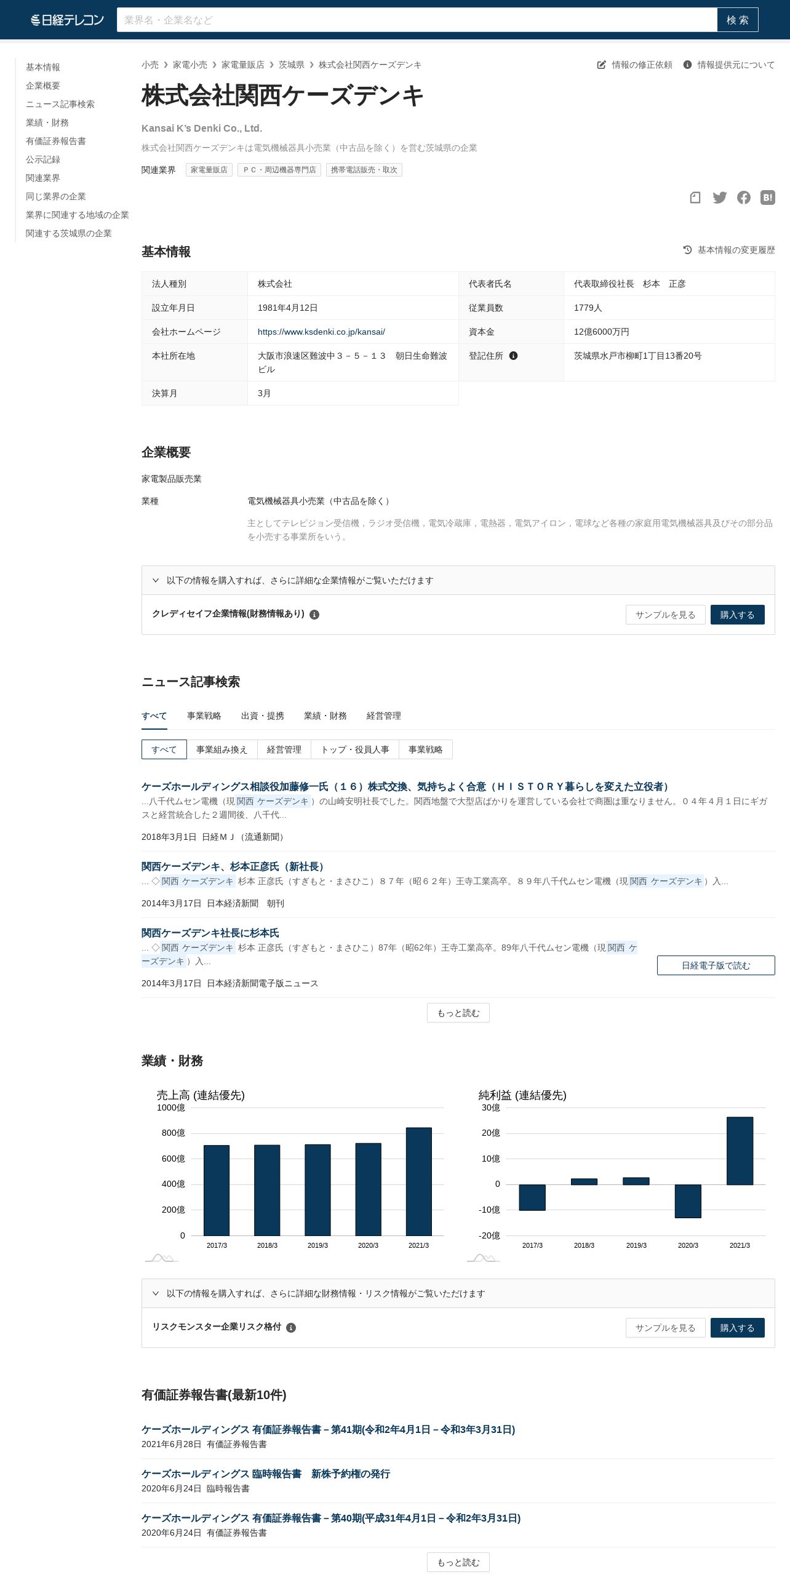Click the history icon beside 基本情報の変更履歴
This screenshot has height=1580, width=790.
click(x=688, y=250)
